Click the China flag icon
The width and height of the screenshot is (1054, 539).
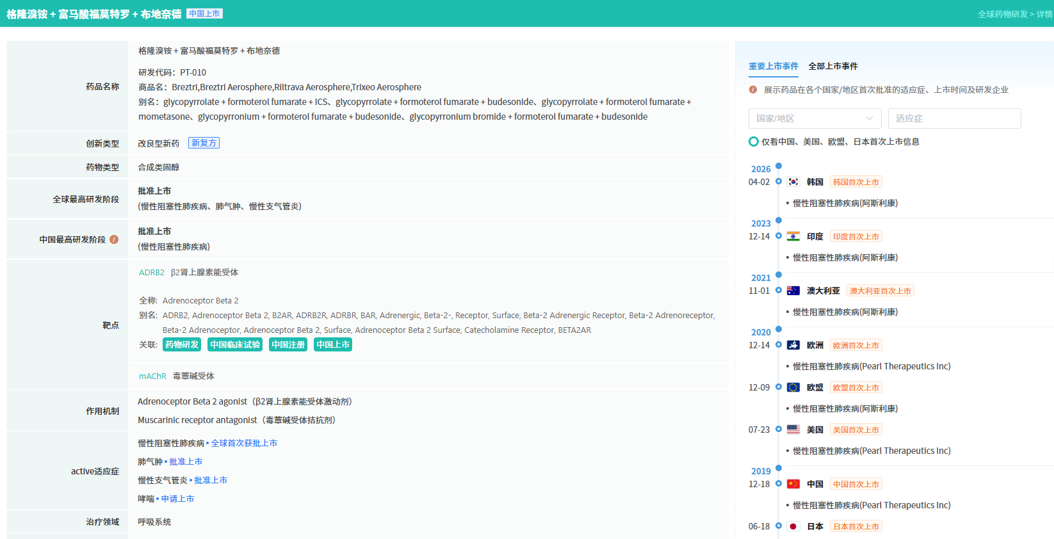pos(793,484)
